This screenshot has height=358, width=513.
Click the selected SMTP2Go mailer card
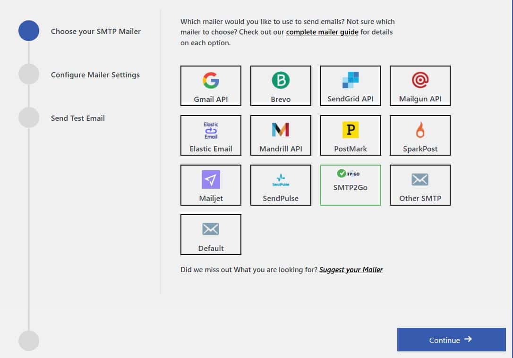pyautogui.click(x=351, y=185)
